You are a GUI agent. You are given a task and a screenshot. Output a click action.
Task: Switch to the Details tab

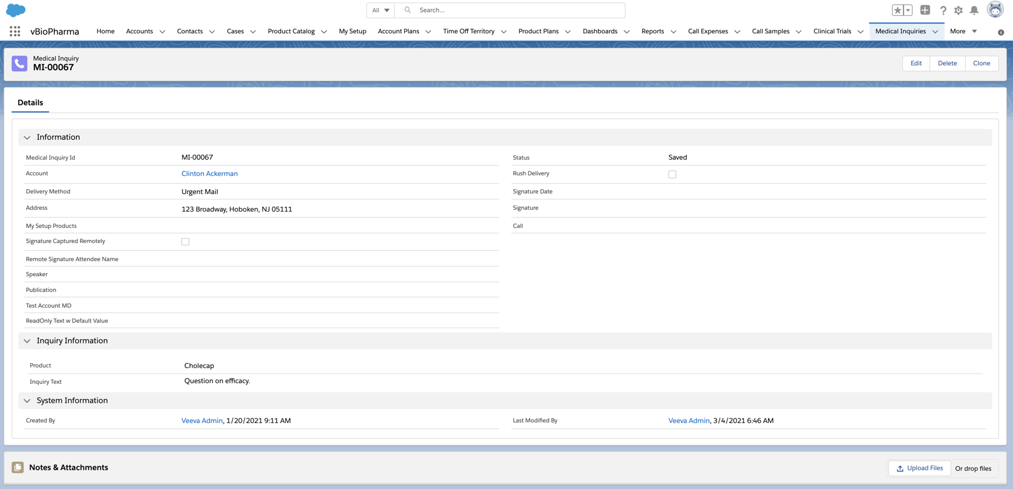pyautogui.click(x=30, y=103)
